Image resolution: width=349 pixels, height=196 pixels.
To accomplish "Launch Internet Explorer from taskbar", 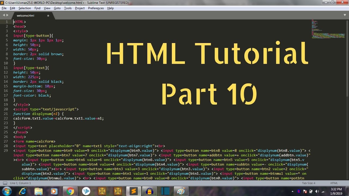I will [23, 191].
